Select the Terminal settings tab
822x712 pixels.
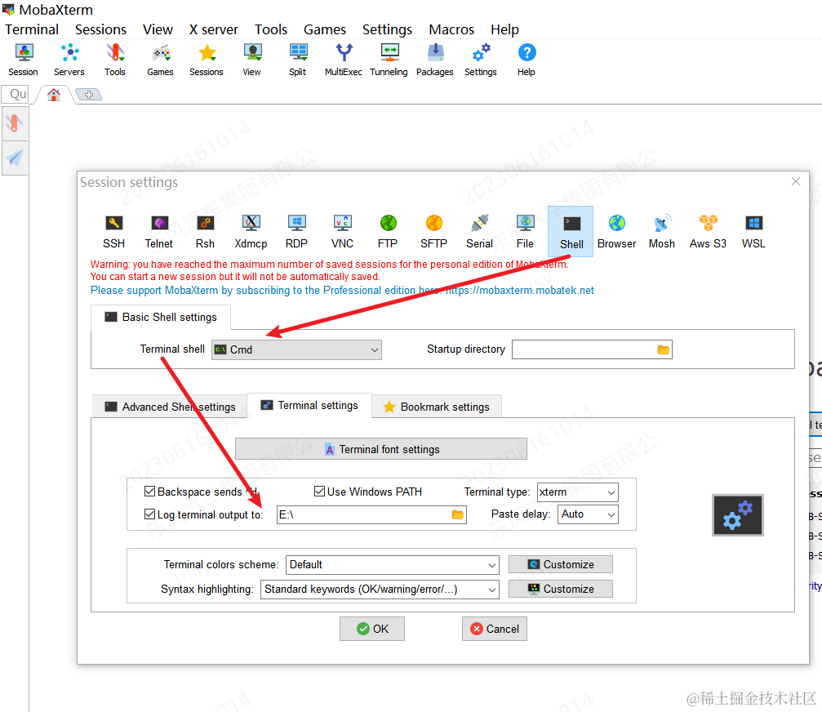[x=309, y=405]
